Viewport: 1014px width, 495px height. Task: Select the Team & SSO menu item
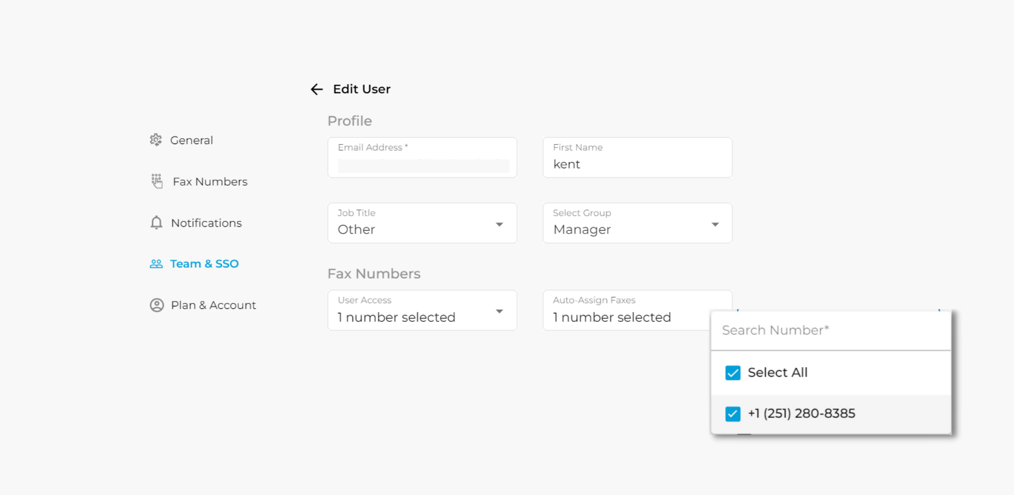coord(204,264)
